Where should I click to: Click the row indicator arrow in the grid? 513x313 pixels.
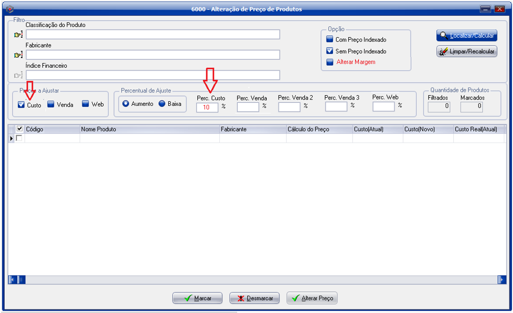click(x=11, y=139)
